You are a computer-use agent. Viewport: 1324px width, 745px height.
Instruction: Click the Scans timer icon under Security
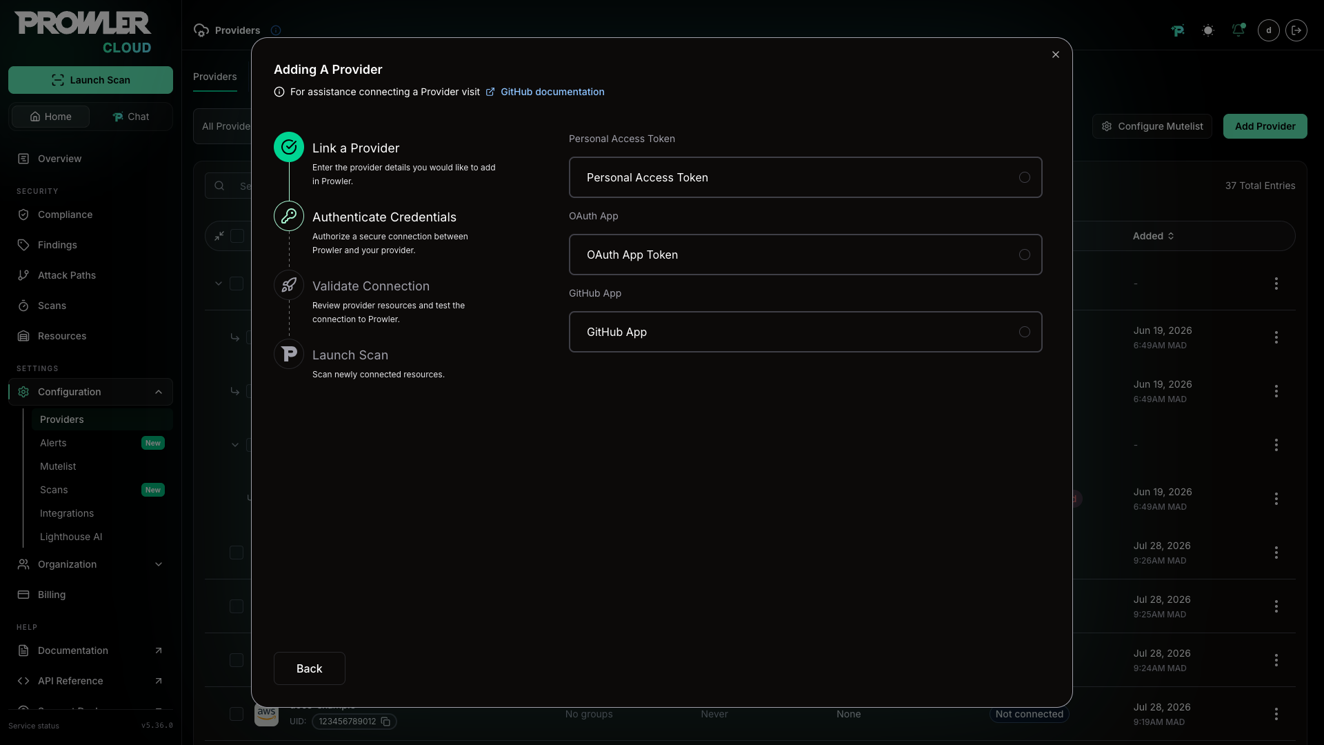point(23,306)
